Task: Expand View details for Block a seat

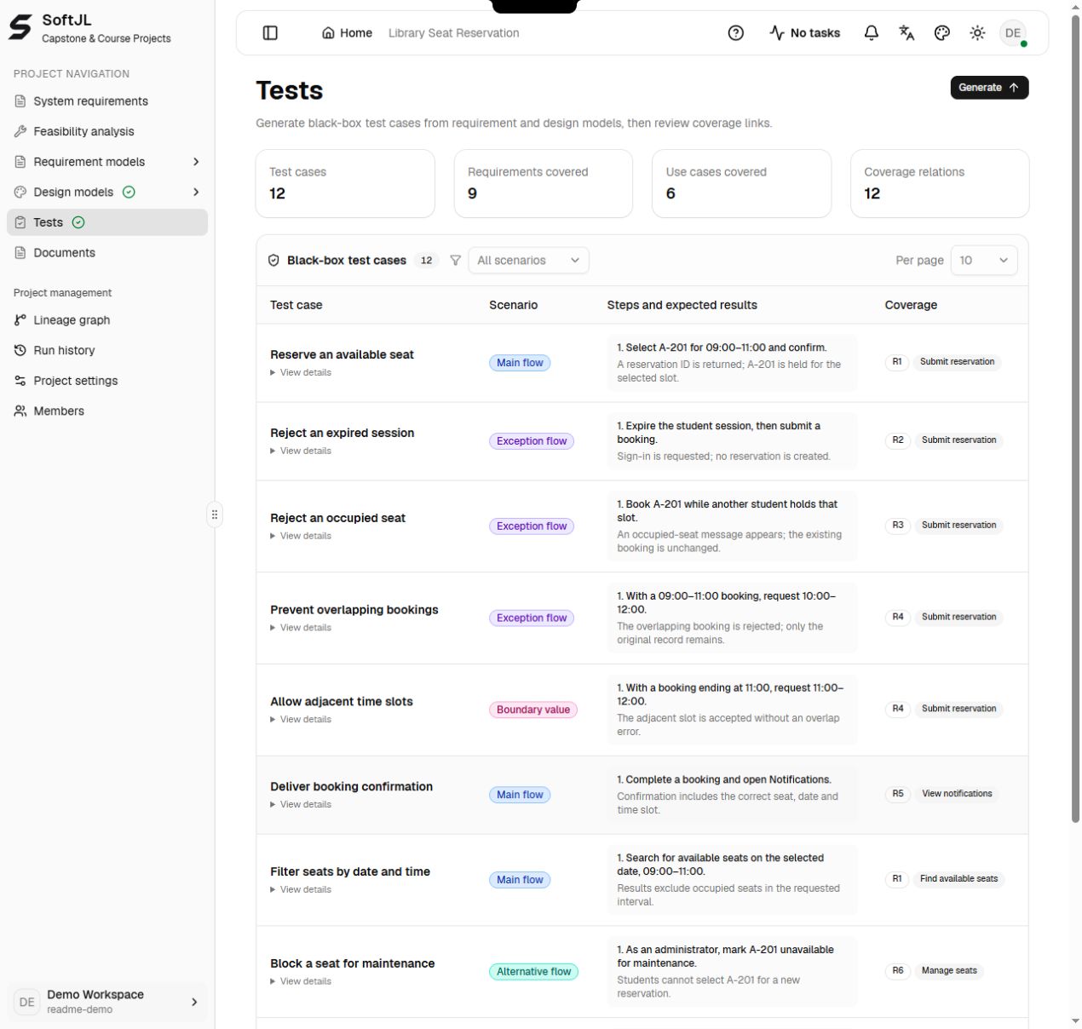Action: [x=301, y=981]
